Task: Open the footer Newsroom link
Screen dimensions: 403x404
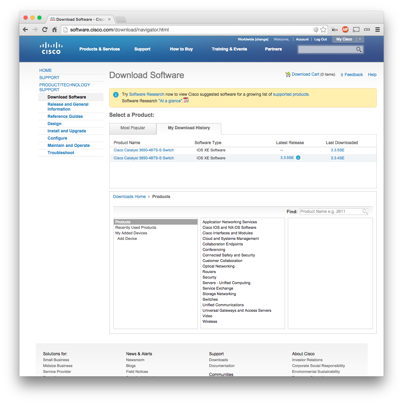Action: pos(135,360)
